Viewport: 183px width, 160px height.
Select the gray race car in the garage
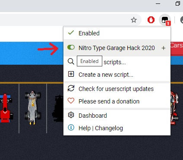click(33, 108)
